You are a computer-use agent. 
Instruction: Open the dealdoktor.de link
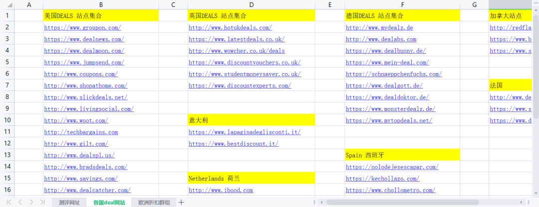click(387, 98)
